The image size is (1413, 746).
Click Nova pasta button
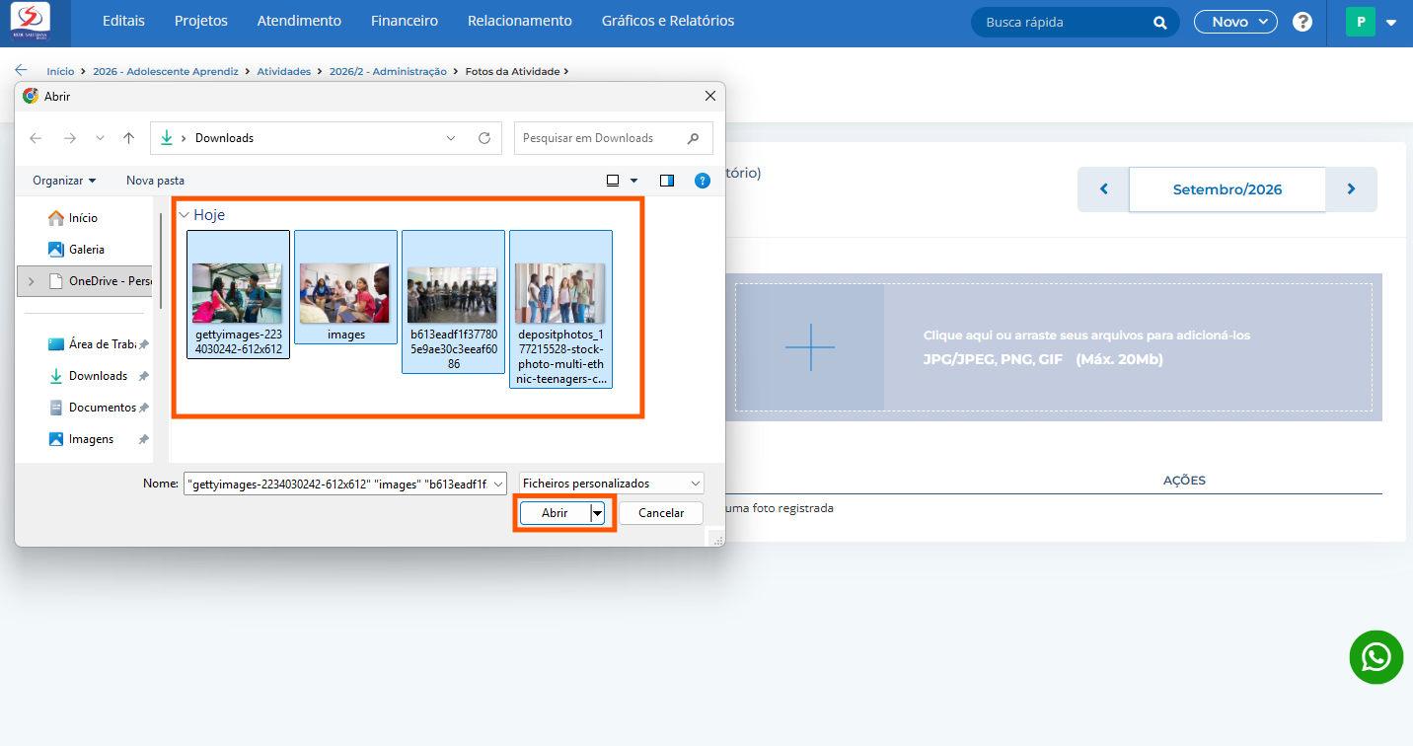155,181
